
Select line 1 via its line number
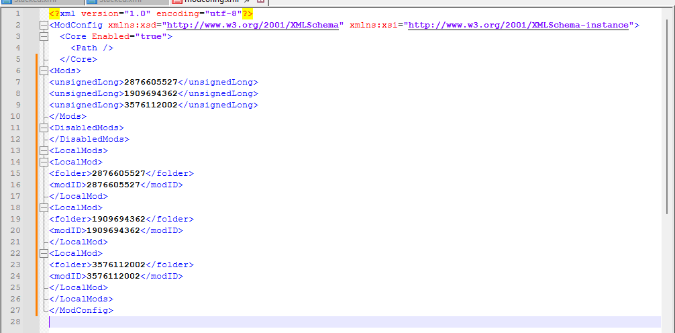[17, 14]
